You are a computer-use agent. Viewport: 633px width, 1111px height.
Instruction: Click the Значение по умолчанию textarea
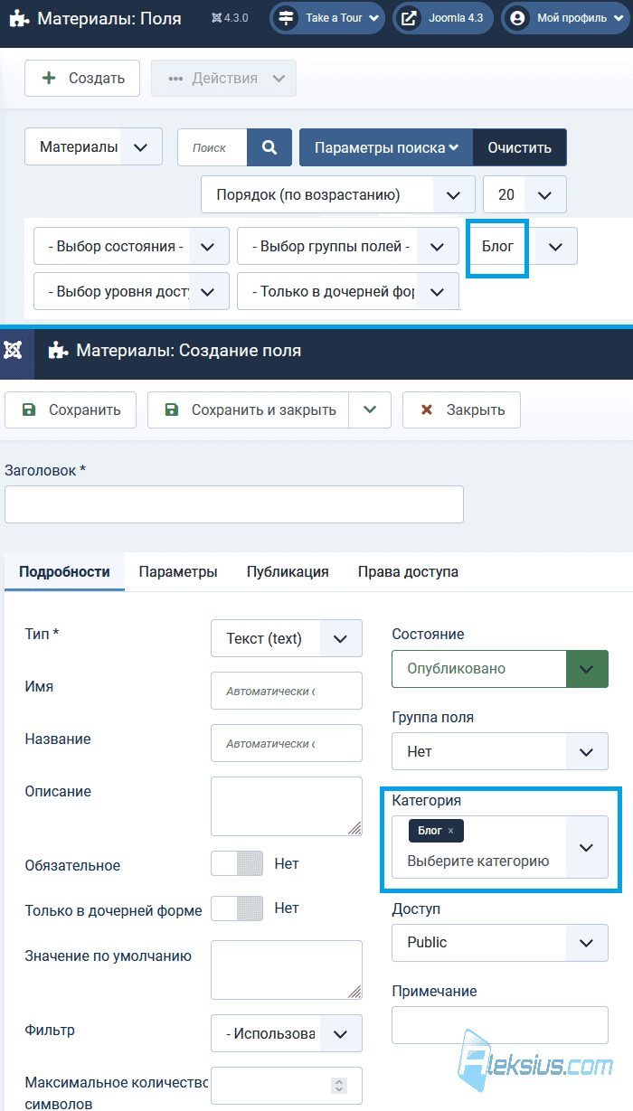[287, 970]
